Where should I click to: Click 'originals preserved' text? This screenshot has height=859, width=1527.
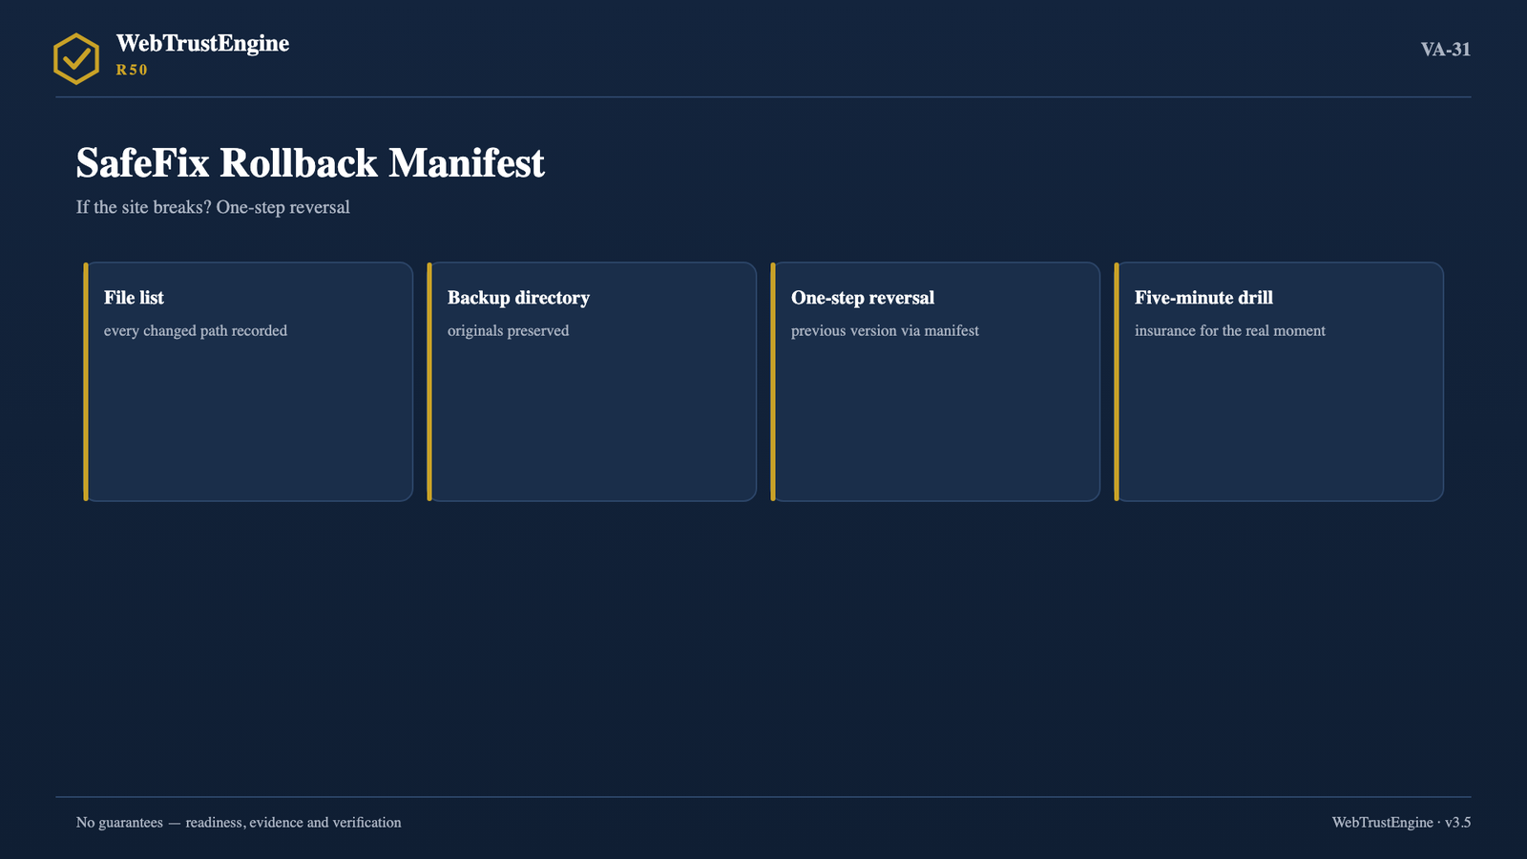508,330
